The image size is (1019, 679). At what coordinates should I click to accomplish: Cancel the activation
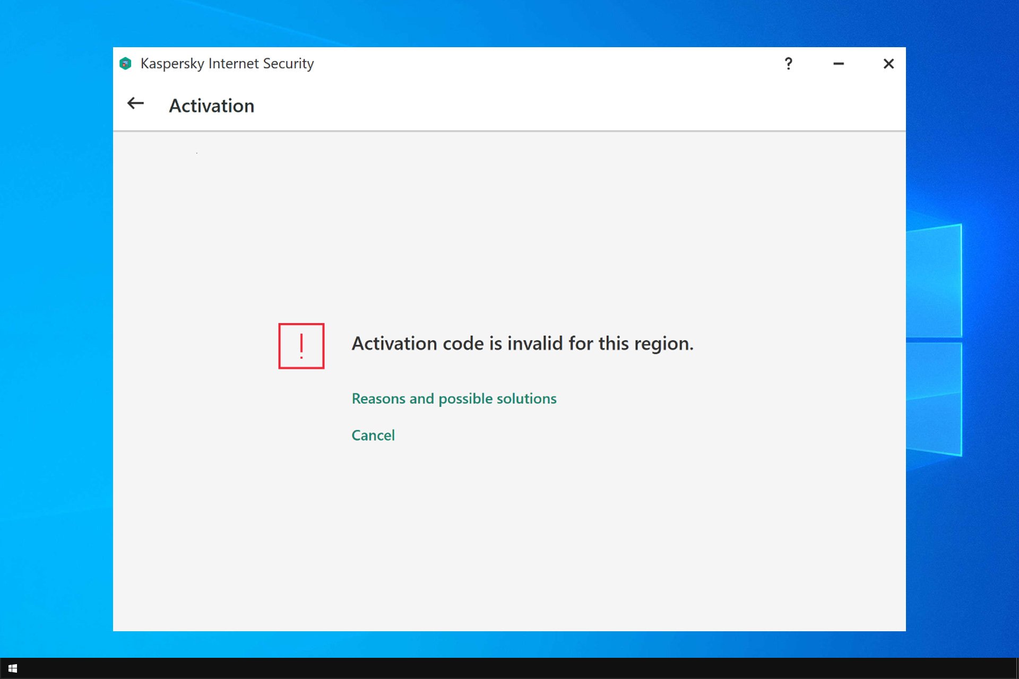pos(373,435)
